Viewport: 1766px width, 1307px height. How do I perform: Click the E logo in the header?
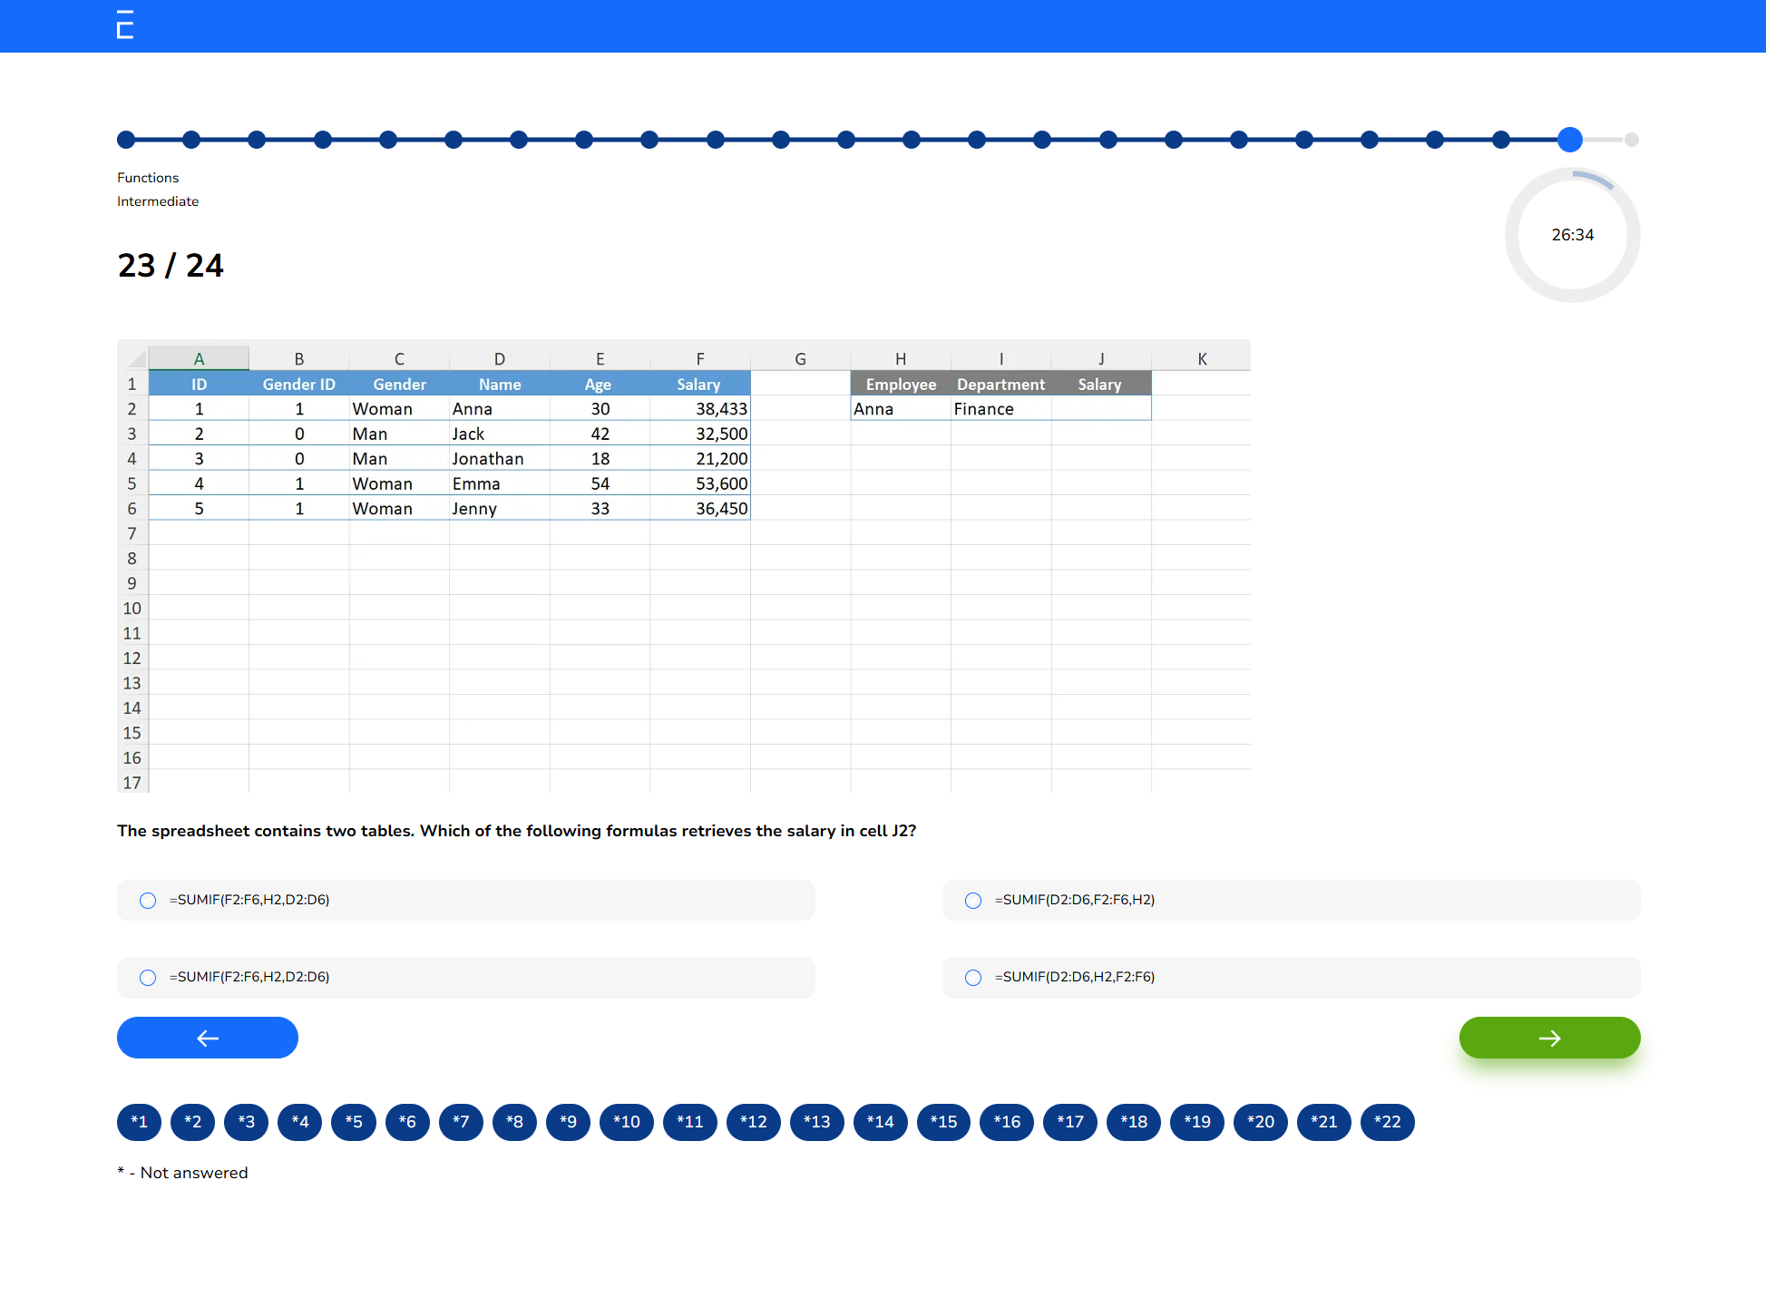125,26
